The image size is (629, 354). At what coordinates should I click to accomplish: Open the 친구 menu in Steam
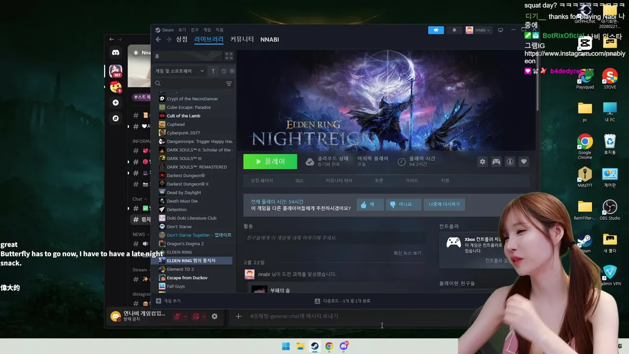pos(195,30)
